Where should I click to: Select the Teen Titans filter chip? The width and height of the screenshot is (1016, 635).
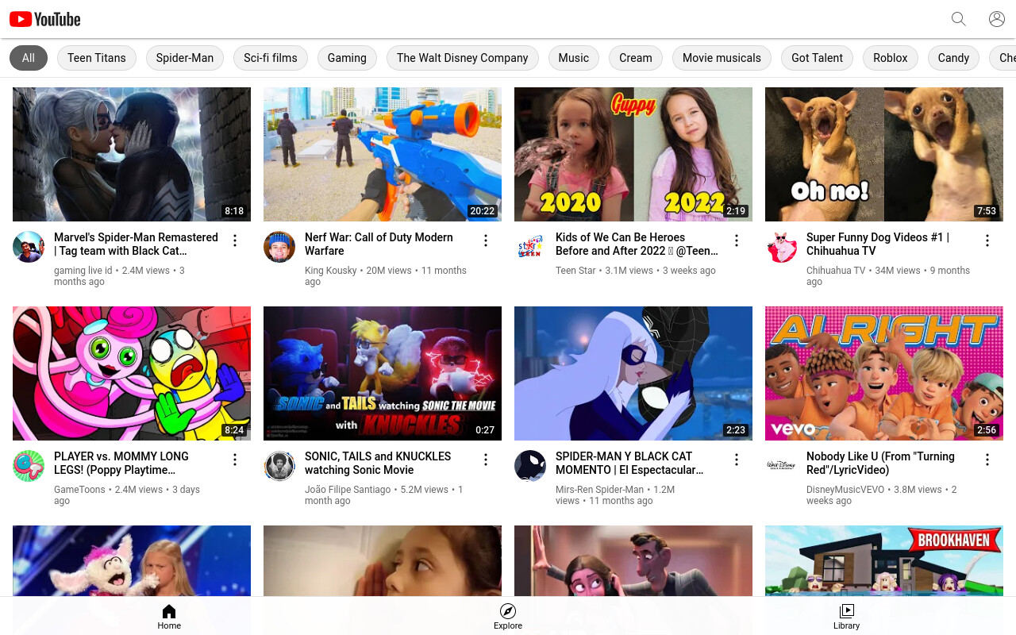click(x=97, y=58)
